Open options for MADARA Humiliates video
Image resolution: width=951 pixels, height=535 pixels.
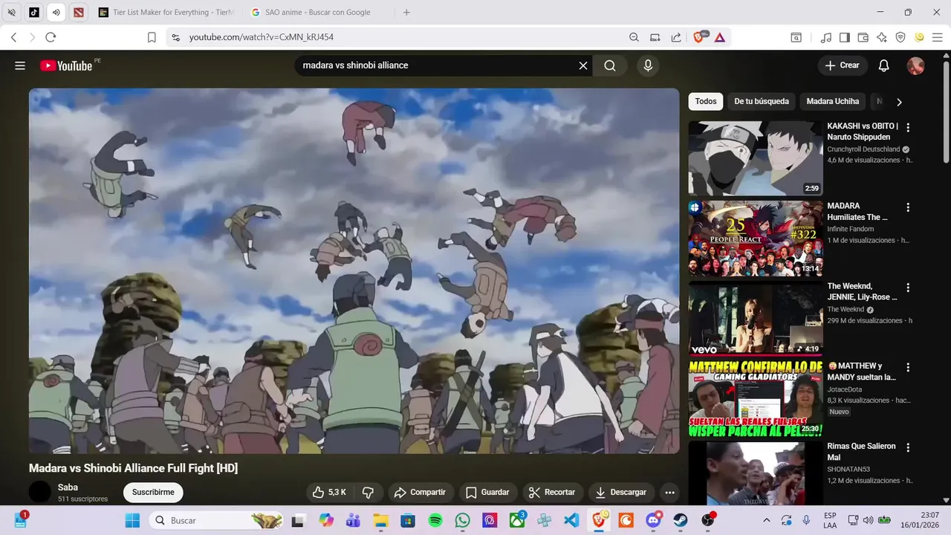click(x=907, y=207)
